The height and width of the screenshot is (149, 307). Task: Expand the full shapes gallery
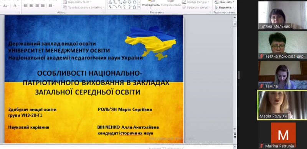pyautogui.click(x=139, y=7)
